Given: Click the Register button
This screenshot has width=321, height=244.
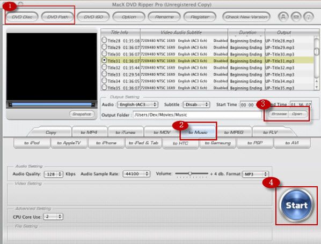Looking at the screenshot, I should pyautogui.click(x=200, y=17).
